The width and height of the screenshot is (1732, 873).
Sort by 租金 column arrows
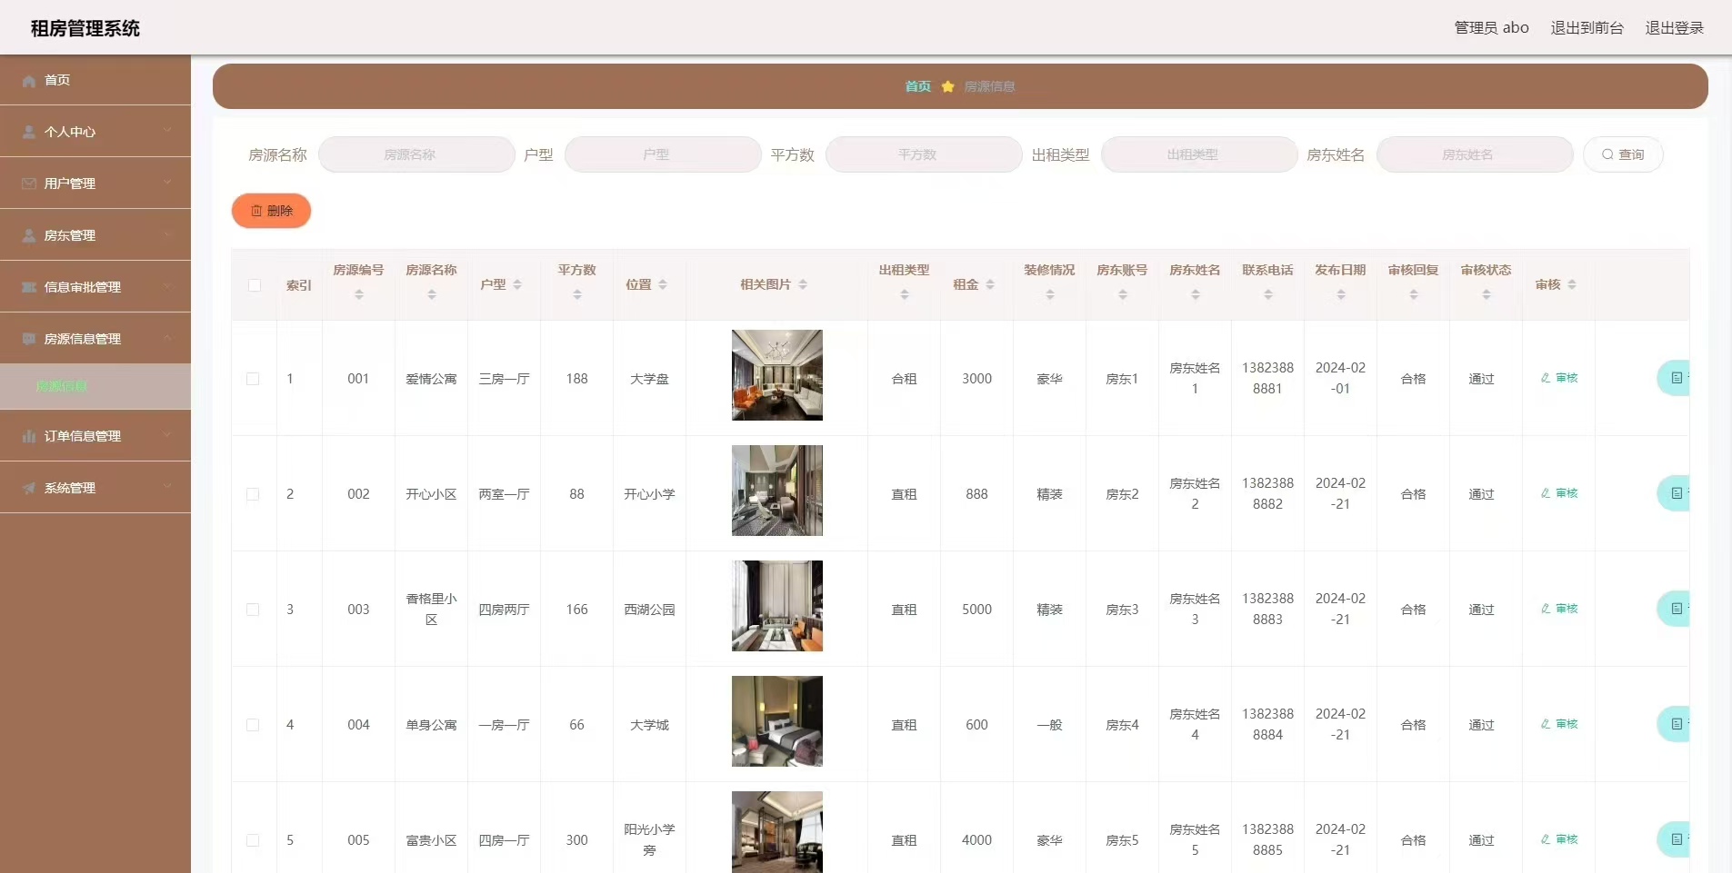(x=990, y=284)
